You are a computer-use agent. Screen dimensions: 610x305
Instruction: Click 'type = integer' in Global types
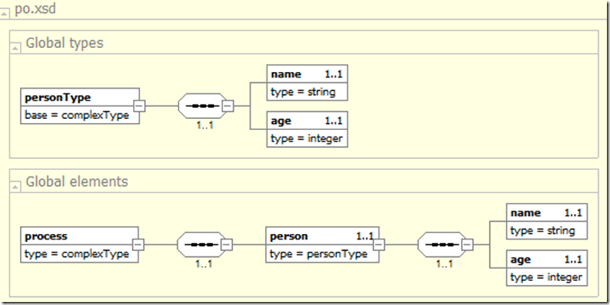[x=307, y=139]
